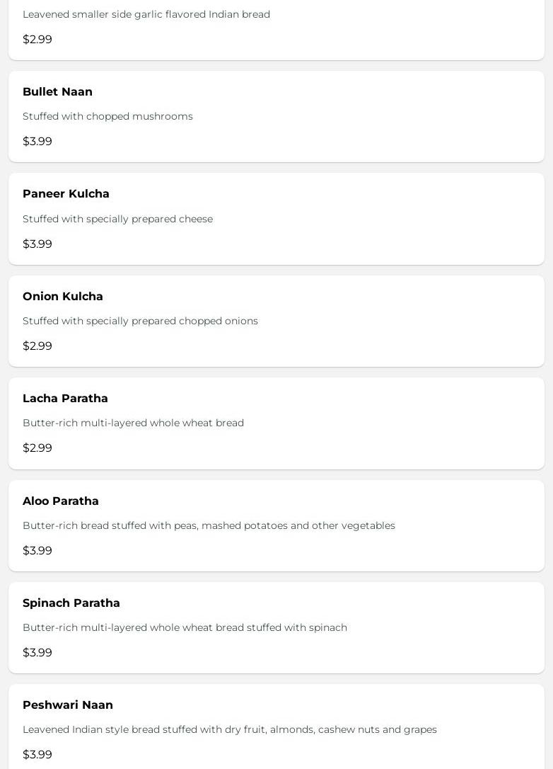
Task: Select the Spinach Paratha heading
Action: click(x=71, y=603)
